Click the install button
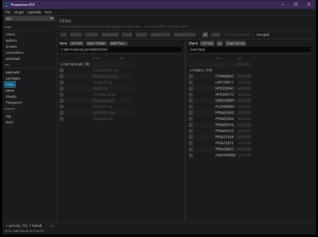 (x=127, y=35)
